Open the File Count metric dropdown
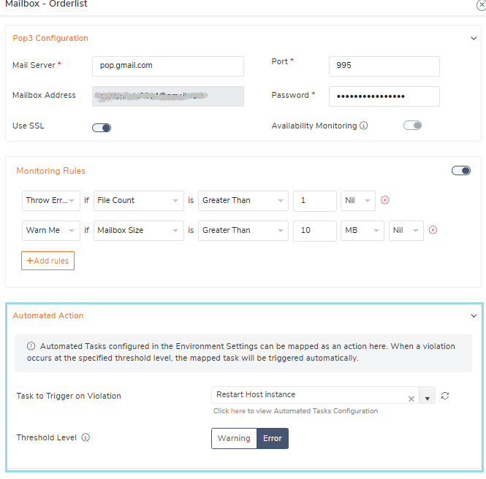Viewport: 486px width, 479px height. click(x=138, y=200)
